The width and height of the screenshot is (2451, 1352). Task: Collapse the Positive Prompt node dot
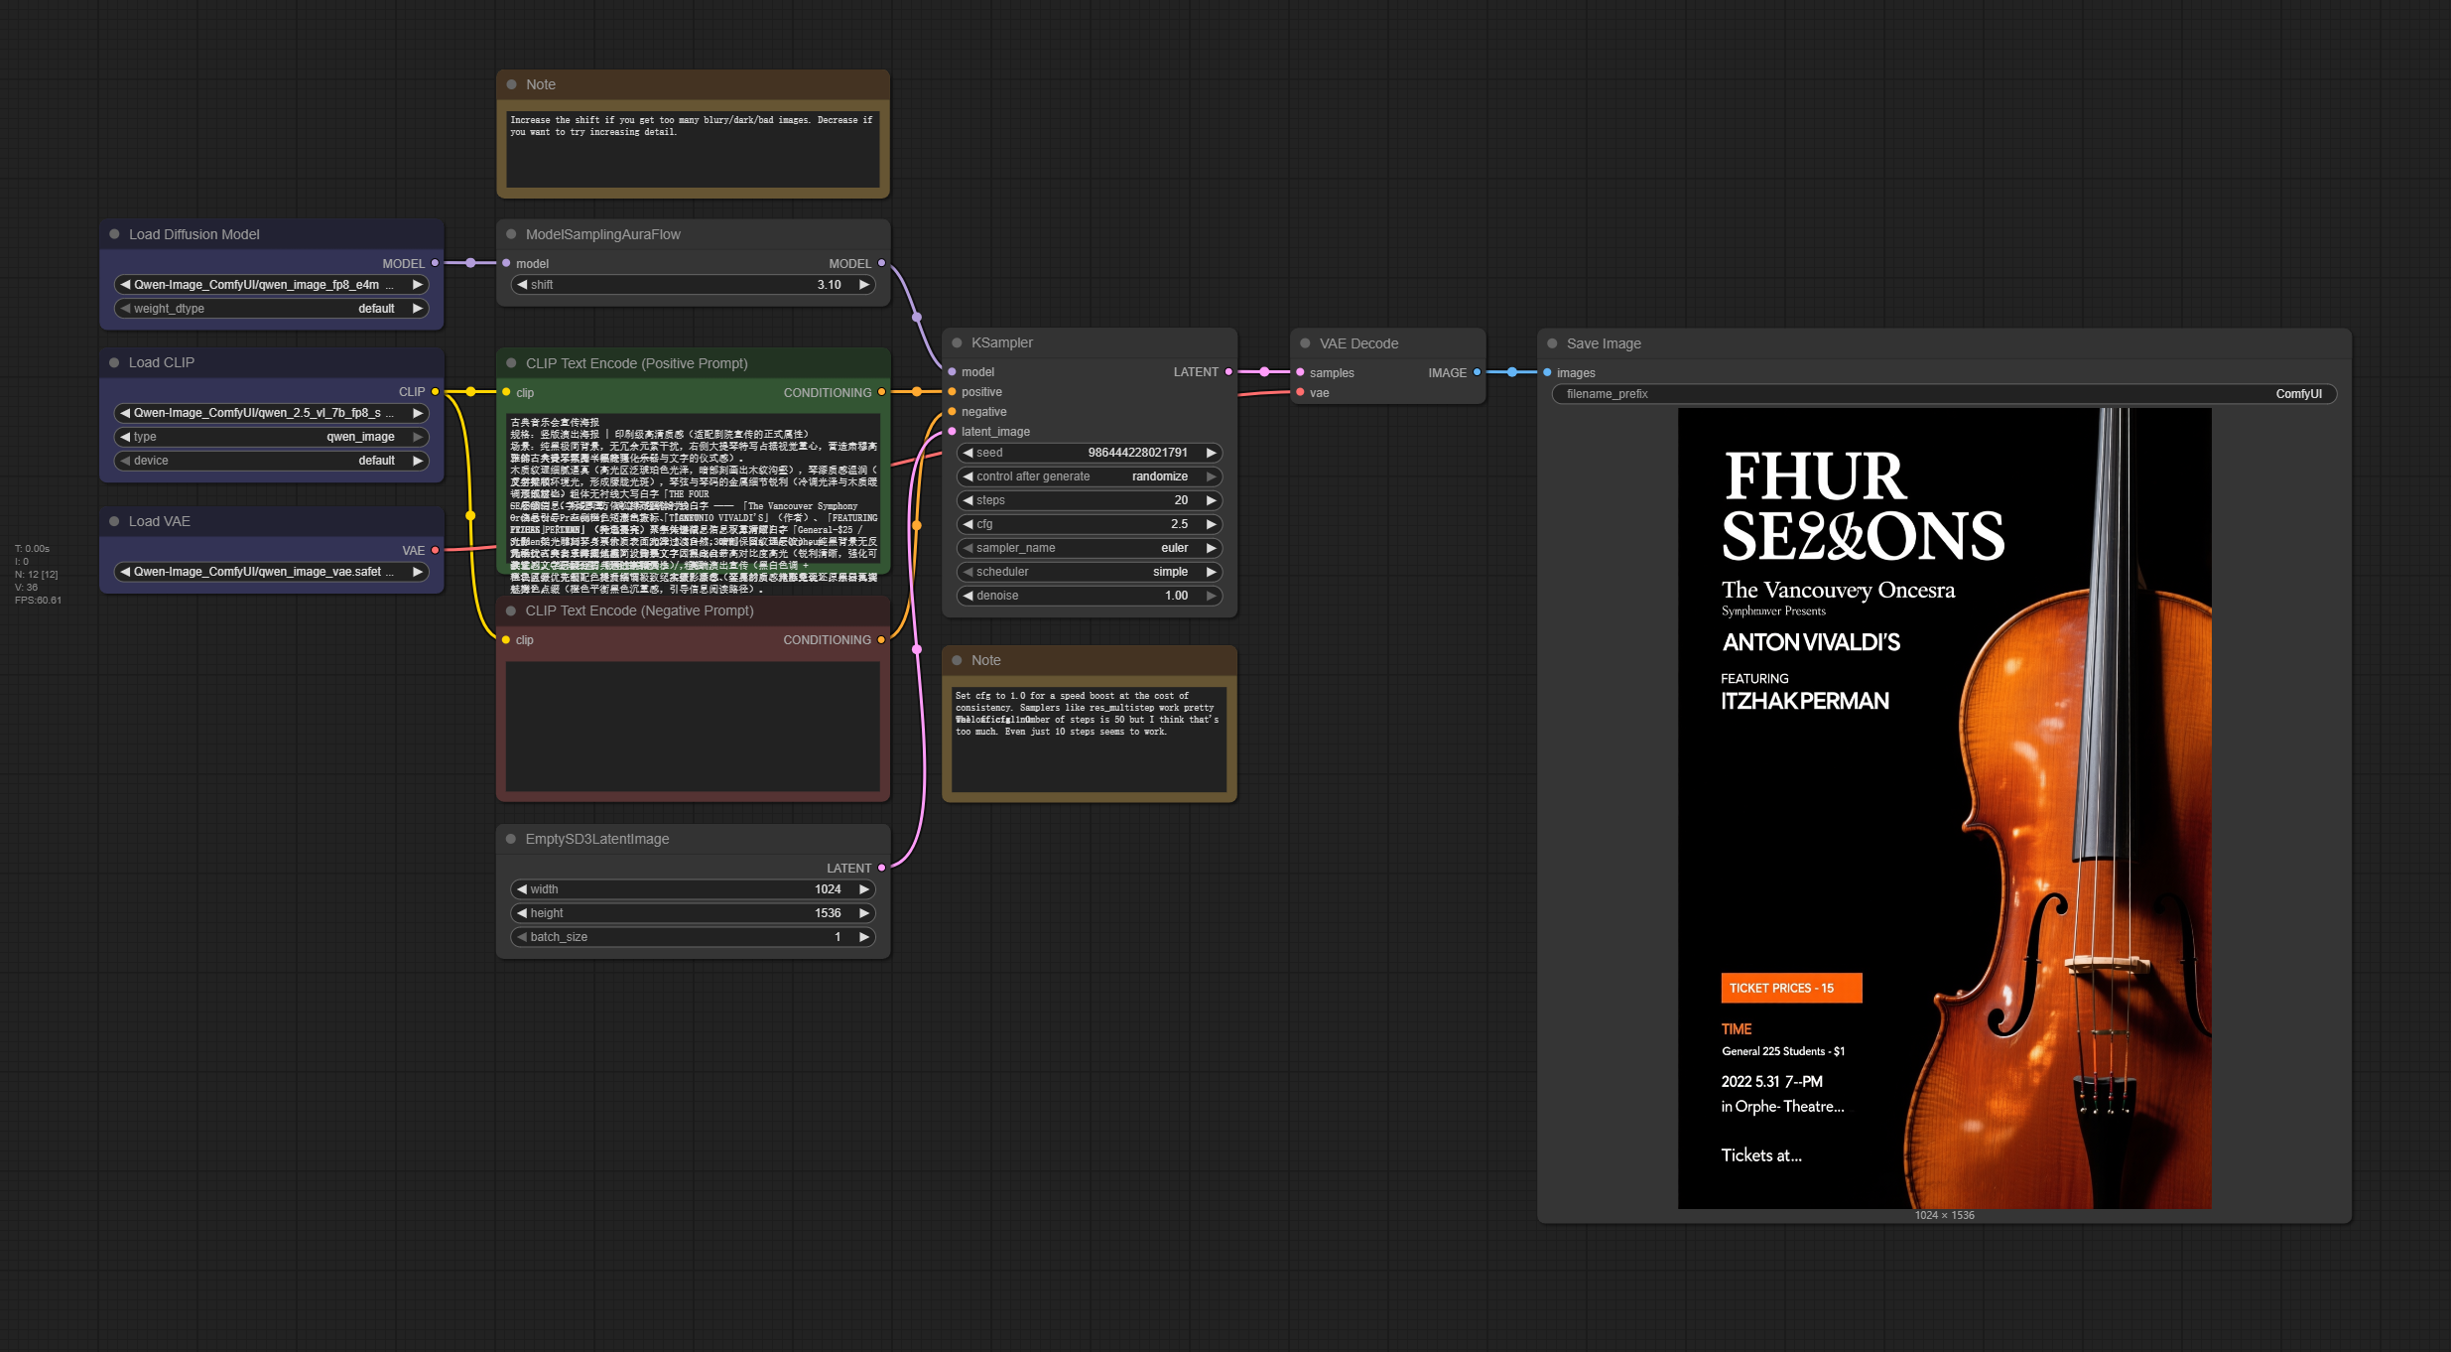coord(511,363)
